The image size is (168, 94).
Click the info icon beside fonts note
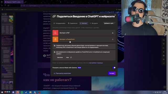(x=55, y=52)
